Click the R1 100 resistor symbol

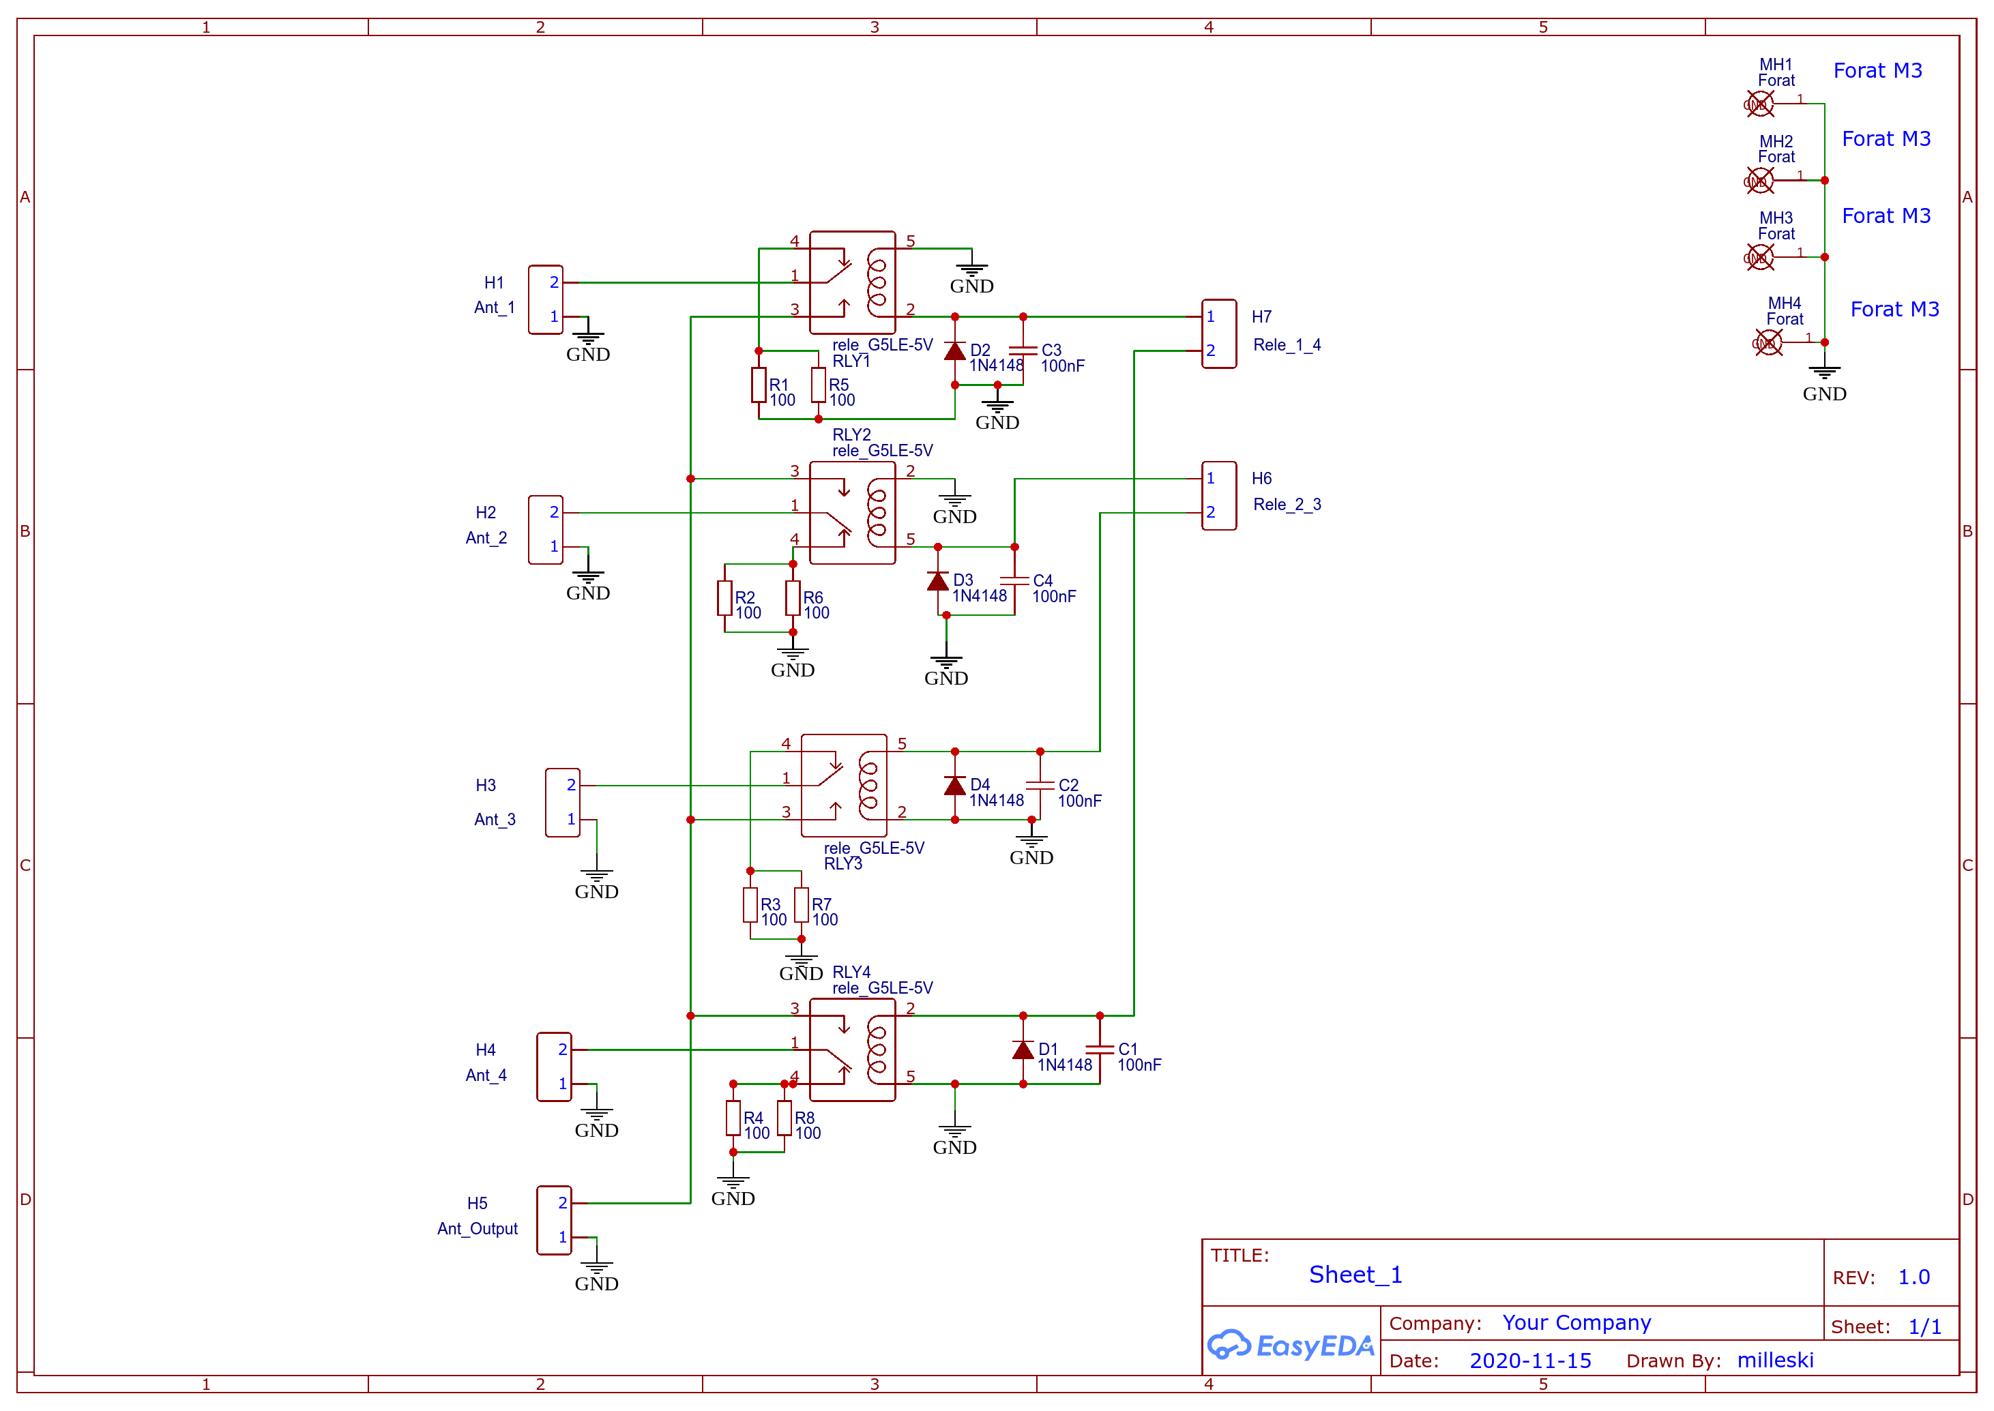click(759, 385)
